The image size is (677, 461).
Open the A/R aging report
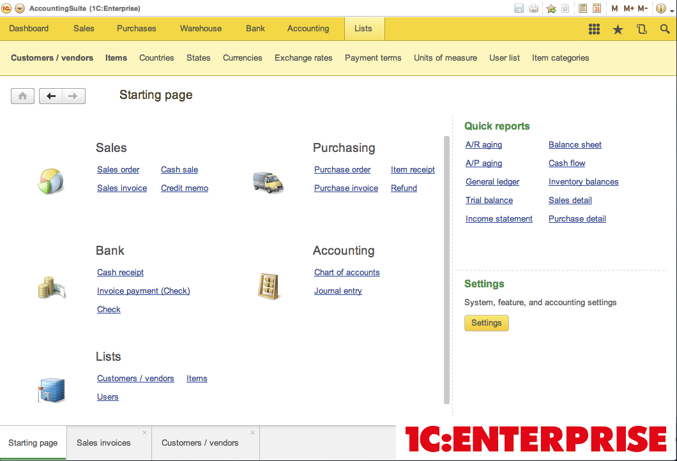483,144
